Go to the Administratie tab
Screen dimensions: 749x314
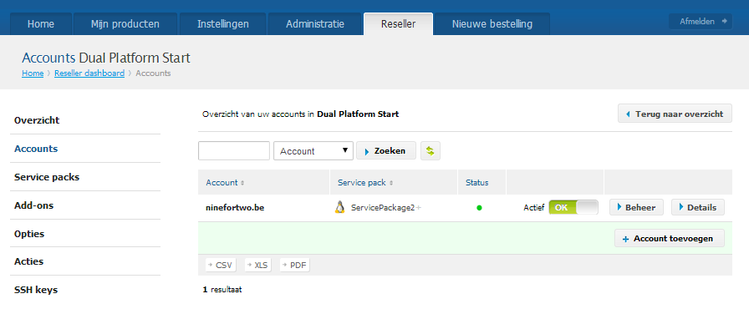315,24
